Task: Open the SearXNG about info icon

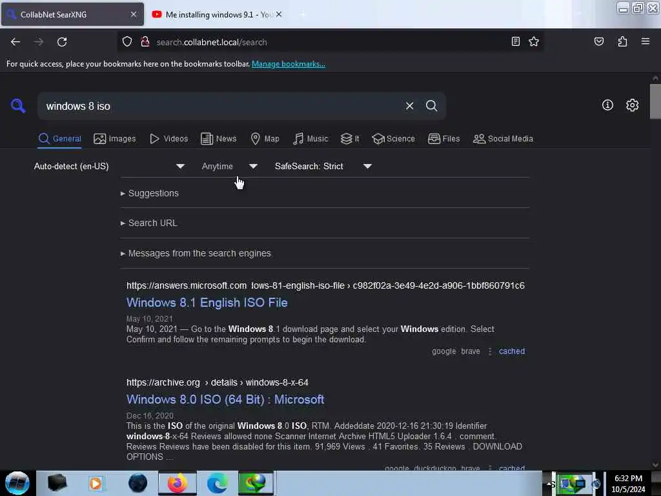Action: pyautogui.click(x=607, y=105)
